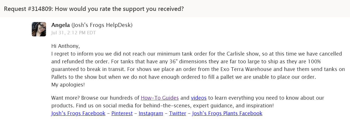350x122 pixels.
Task: Click the Request #314809 header title
Action: 94,9
